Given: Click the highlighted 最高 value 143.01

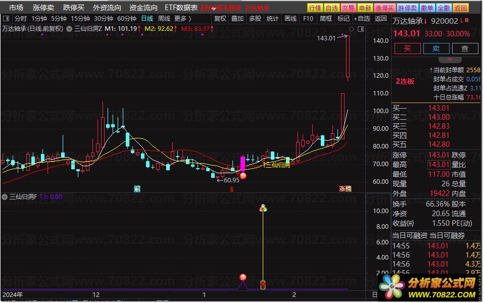Looking at the screenshot, I should pos(439,165).
